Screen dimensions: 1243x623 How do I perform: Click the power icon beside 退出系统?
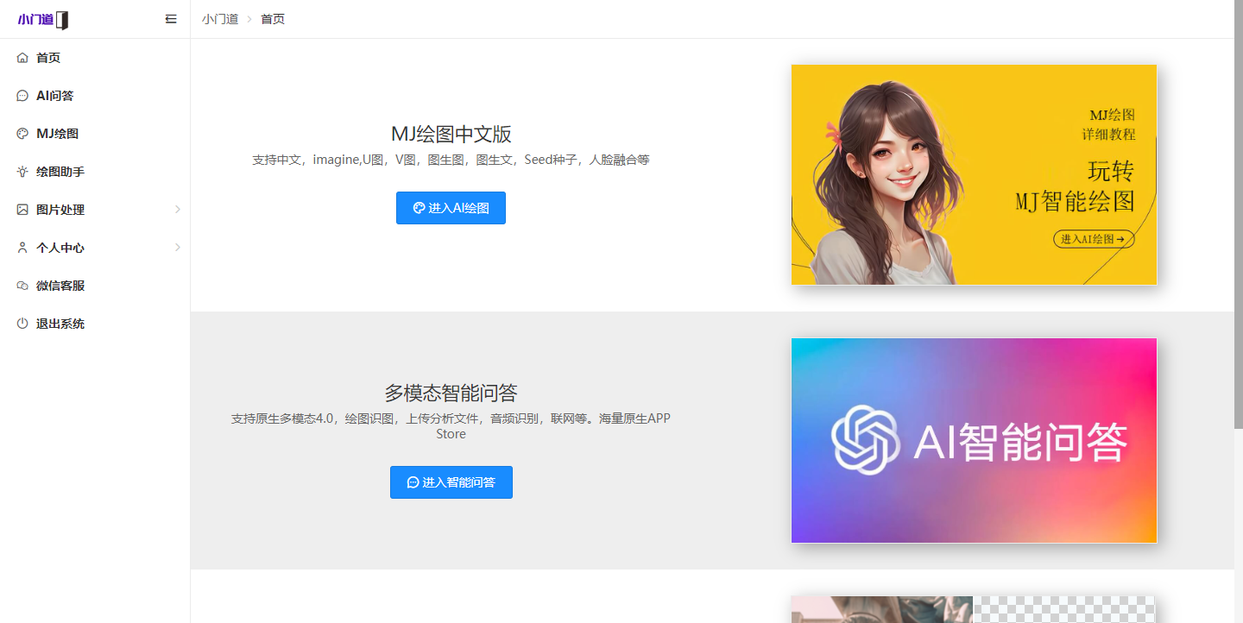22,324
